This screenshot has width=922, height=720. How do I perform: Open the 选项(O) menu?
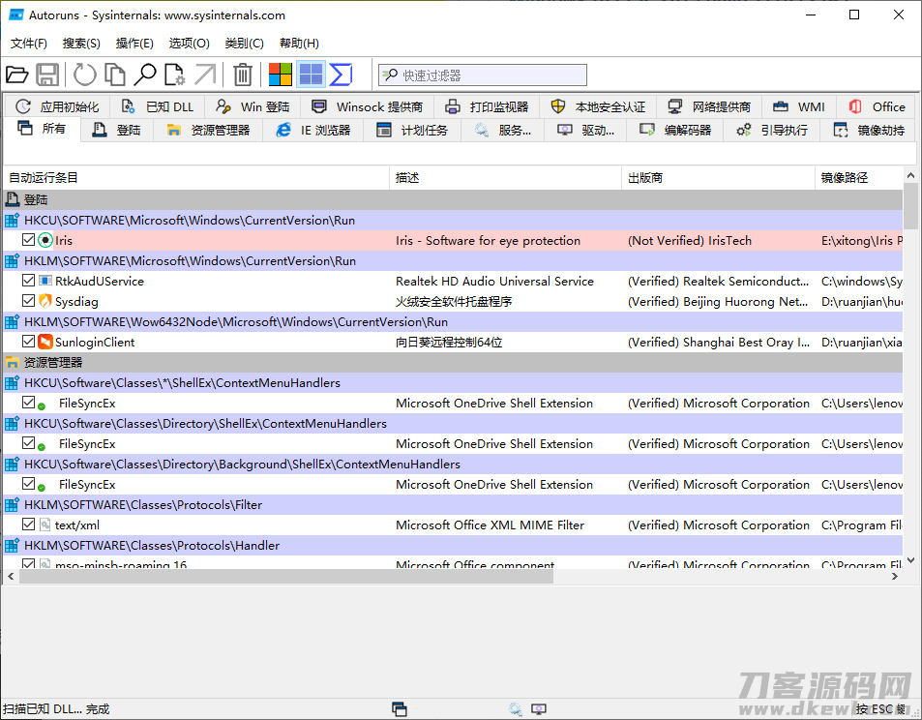click(x=189, y=43)
